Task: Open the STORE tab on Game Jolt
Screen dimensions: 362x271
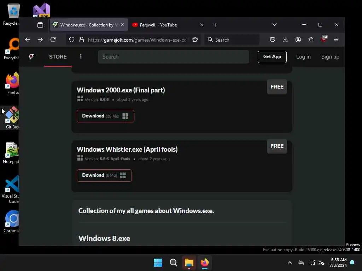Action: point(58,57)
